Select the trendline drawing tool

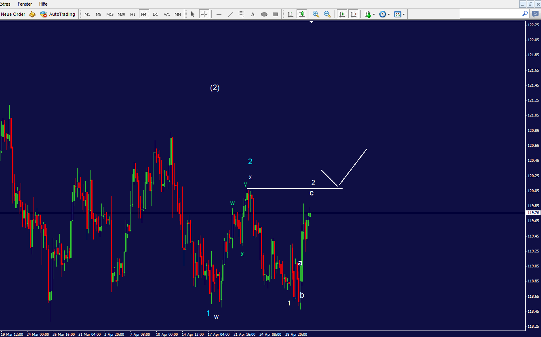click(230, 14)
